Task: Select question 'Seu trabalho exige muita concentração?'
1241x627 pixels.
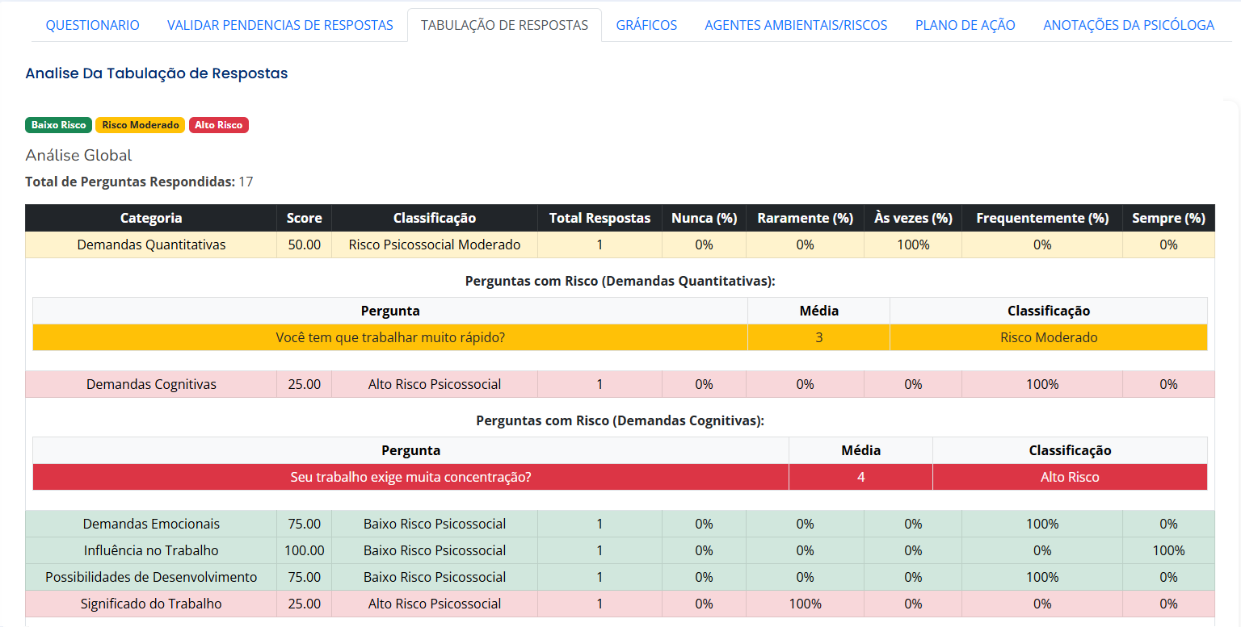Action: tap(410, 477)
